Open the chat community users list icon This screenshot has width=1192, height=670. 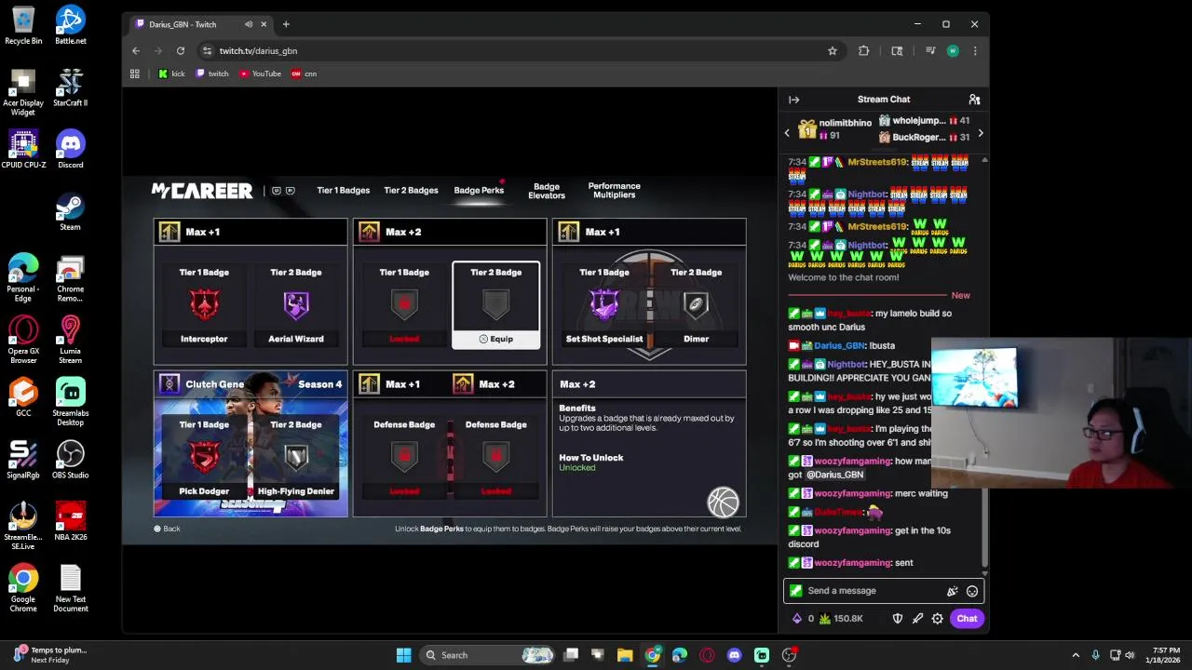coord(974,100)
